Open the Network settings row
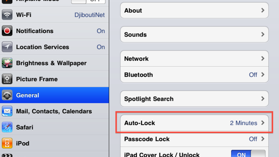 (194, 59)
